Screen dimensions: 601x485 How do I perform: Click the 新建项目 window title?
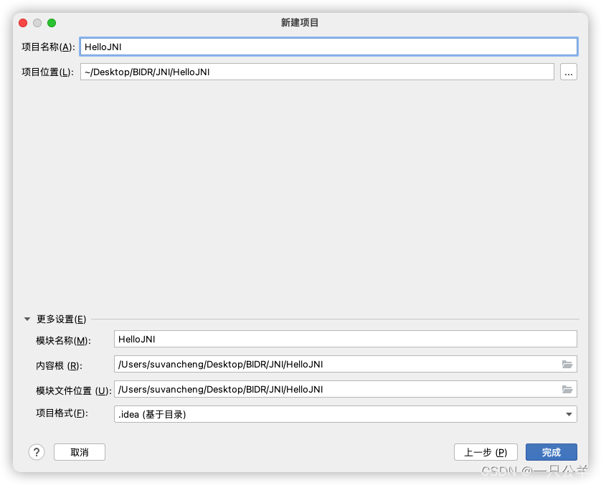(300, 23)
